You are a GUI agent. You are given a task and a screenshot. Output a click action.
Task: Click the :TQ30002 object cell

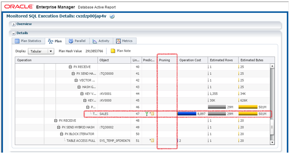point(106,127)
